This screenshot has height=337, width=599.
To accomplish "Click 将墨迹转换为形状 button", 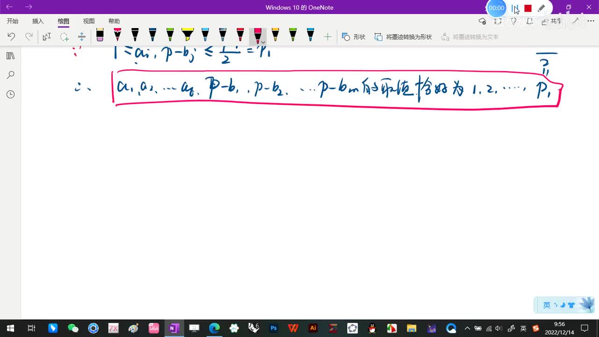I will click(403, 37).
